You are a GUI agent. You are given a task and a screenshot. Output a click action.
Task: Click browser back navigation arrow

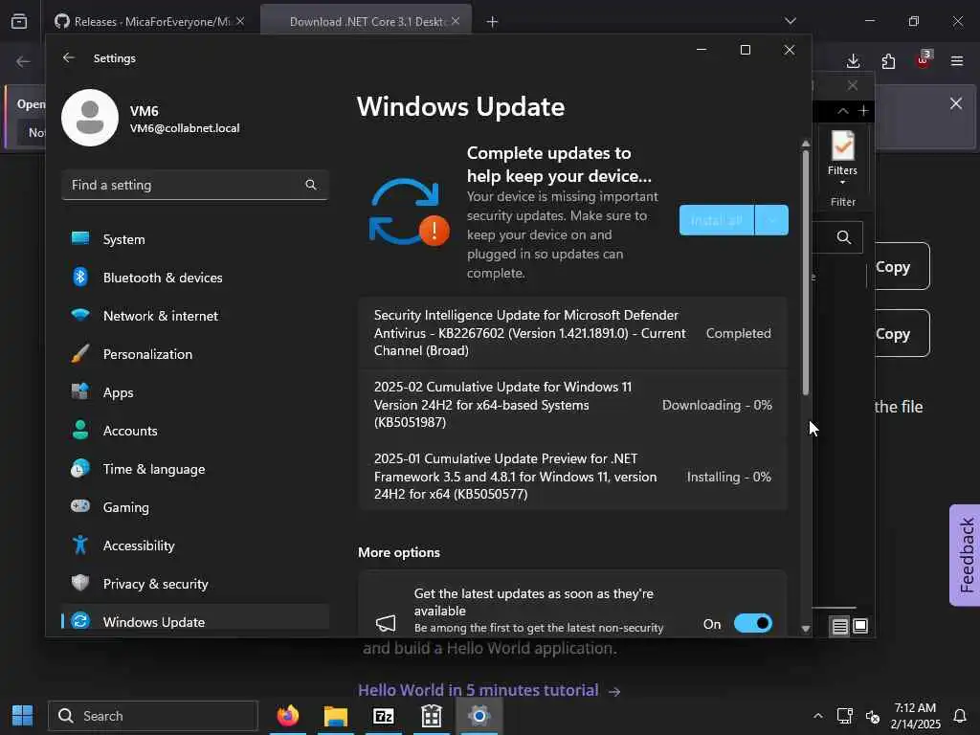point(23,61)
